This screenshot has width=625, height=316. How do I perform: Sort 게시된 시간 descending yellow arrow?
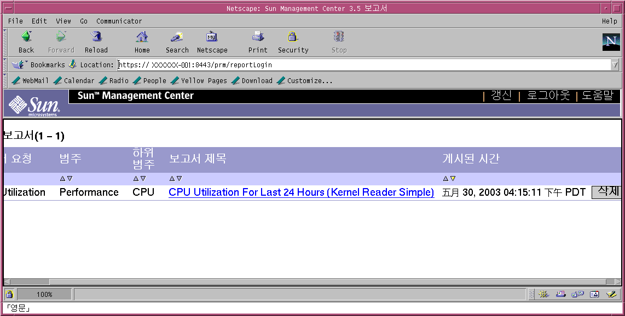click(x=453, y=179)
